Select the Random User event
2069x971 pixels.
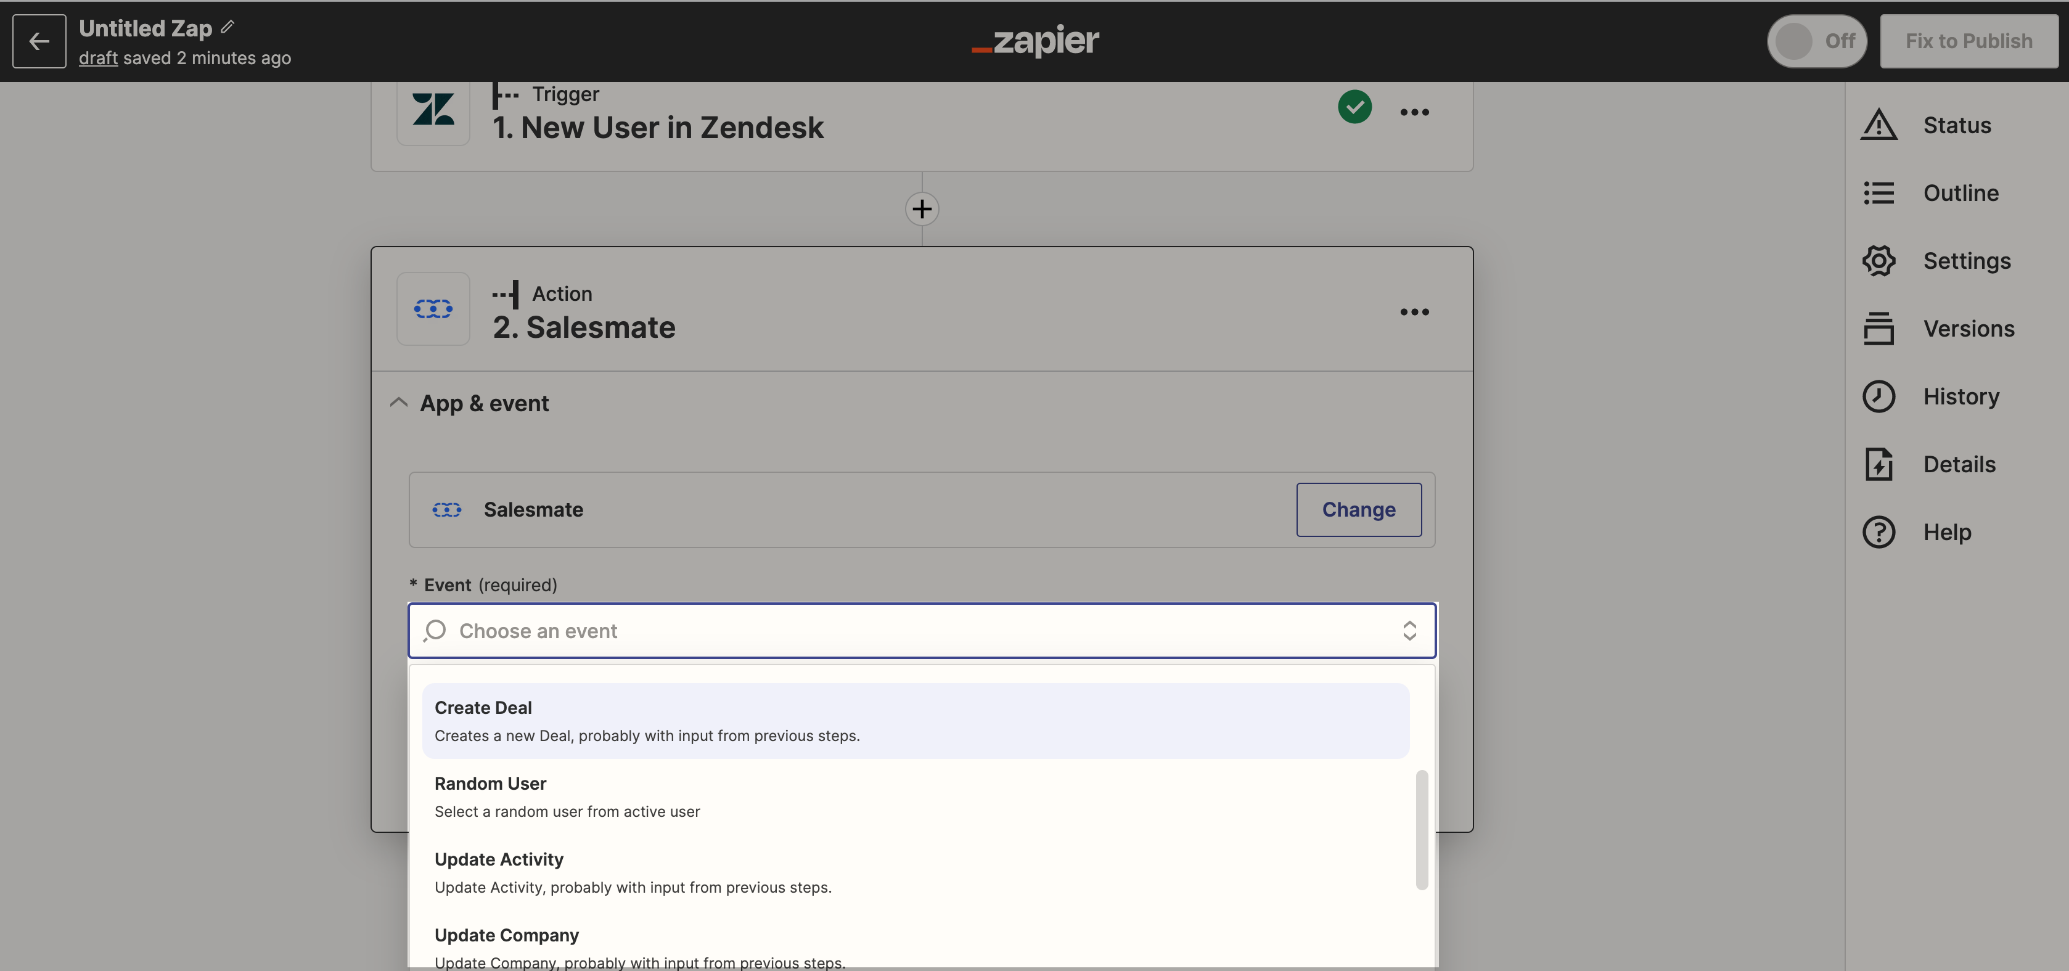tap(916, 797)
